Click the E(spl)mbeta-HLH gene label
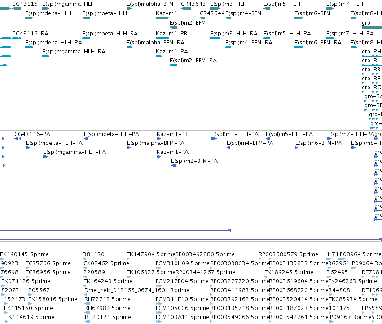This screenshot has width=382, height=324. [x=105, y=13]
